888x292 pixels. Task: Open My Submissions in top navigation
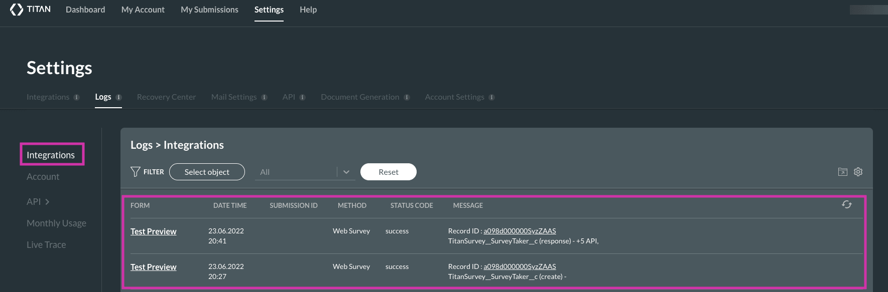209,10
